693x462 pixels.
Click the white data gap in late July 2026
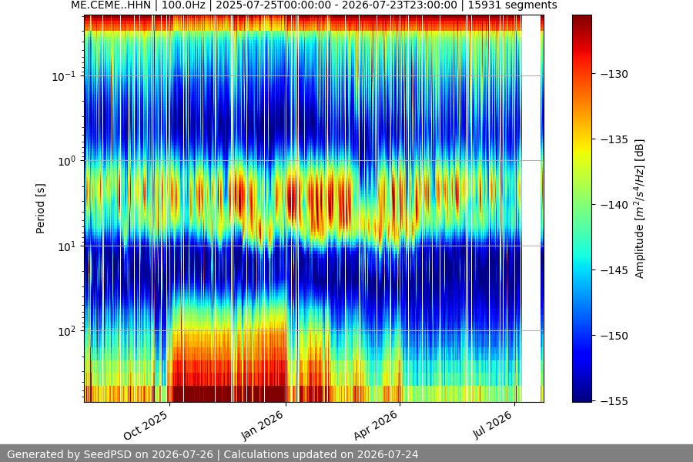coord(531,209)
